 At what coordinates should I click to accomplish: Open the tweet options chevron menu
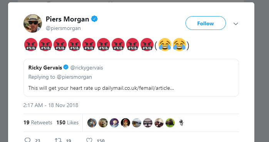click(x=236, y=24)
